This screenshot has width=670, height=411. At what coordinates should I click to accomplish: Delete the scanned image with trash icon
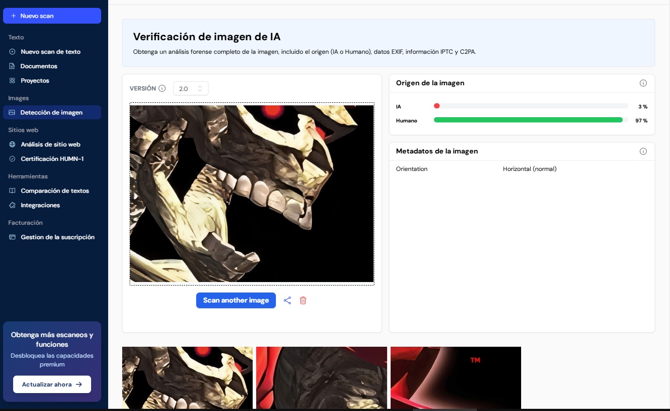tap(303, 300)
